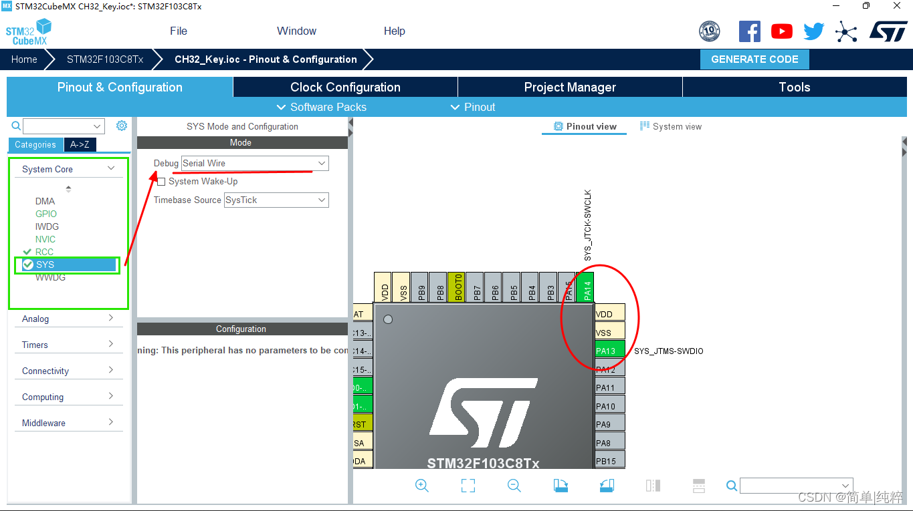The image size is (913, 511).
Task: Open the peripheral search combo box
Action: (64, 126)
